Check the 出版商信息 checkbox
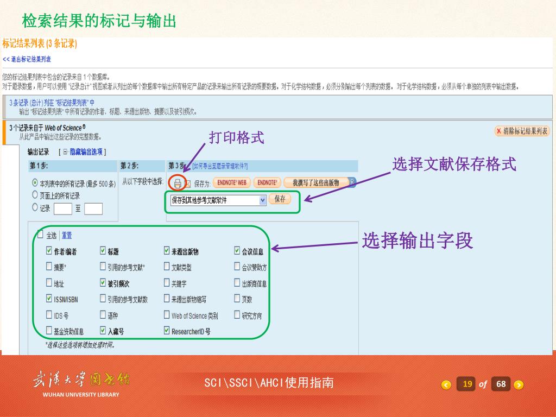Image resolution: width=556 pixels, height=417 pixels. click(x=237, y=282)
